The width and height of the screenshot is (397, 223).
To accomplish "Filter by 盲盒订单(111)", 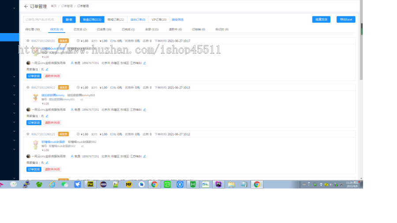I will [x=92, y=19].
